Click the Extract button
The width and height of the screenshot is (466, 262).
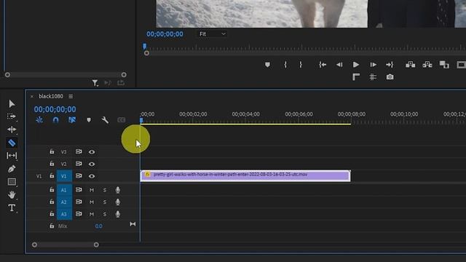[427, 65]
